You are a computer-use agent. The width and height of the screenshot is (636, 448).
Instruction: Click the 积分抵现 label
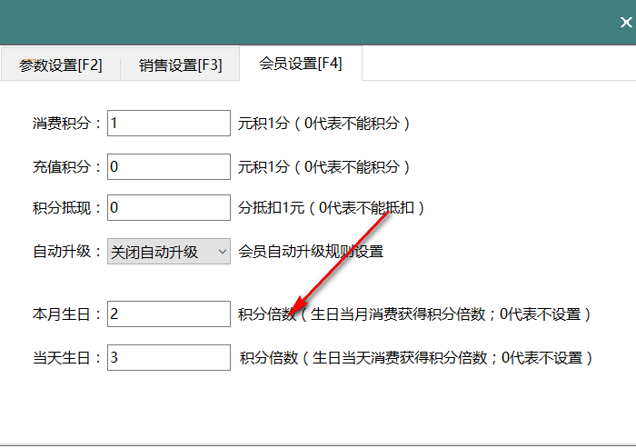coord(66,207)
